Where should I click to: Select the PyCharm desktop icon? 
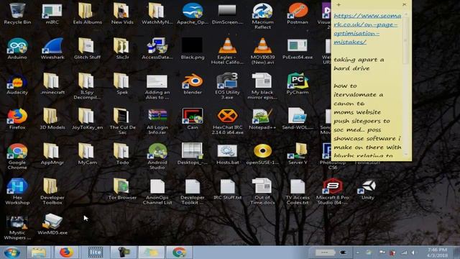coord(298,83)
